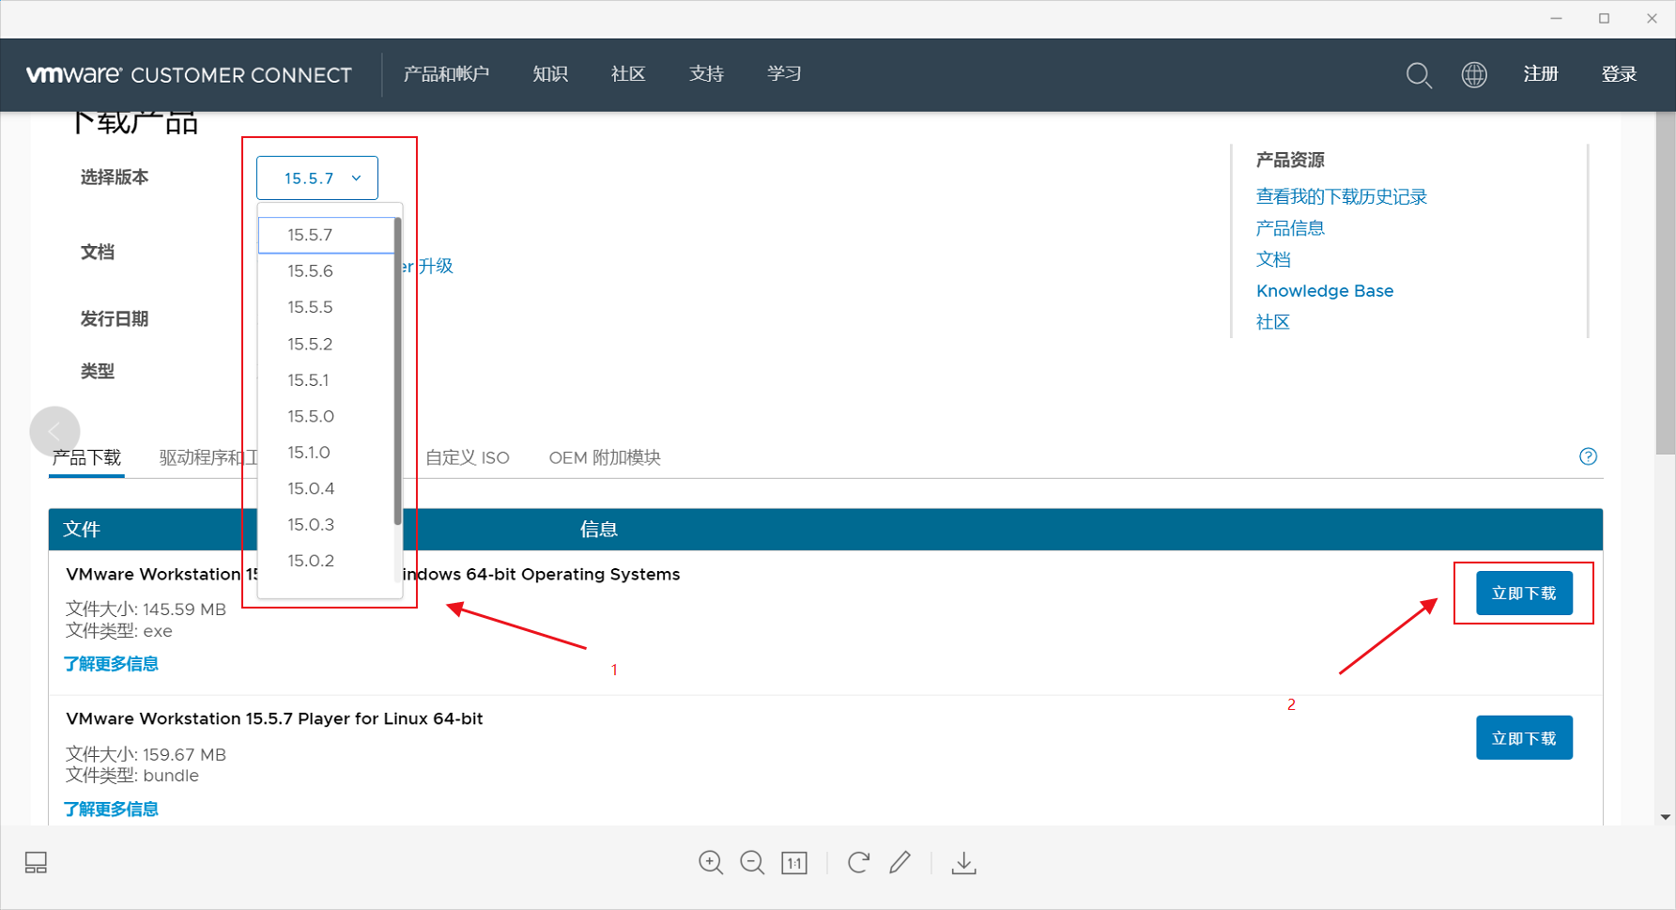Open the Knowledge Base link
Viewport: 1676px width, 910px height.
1325,291
